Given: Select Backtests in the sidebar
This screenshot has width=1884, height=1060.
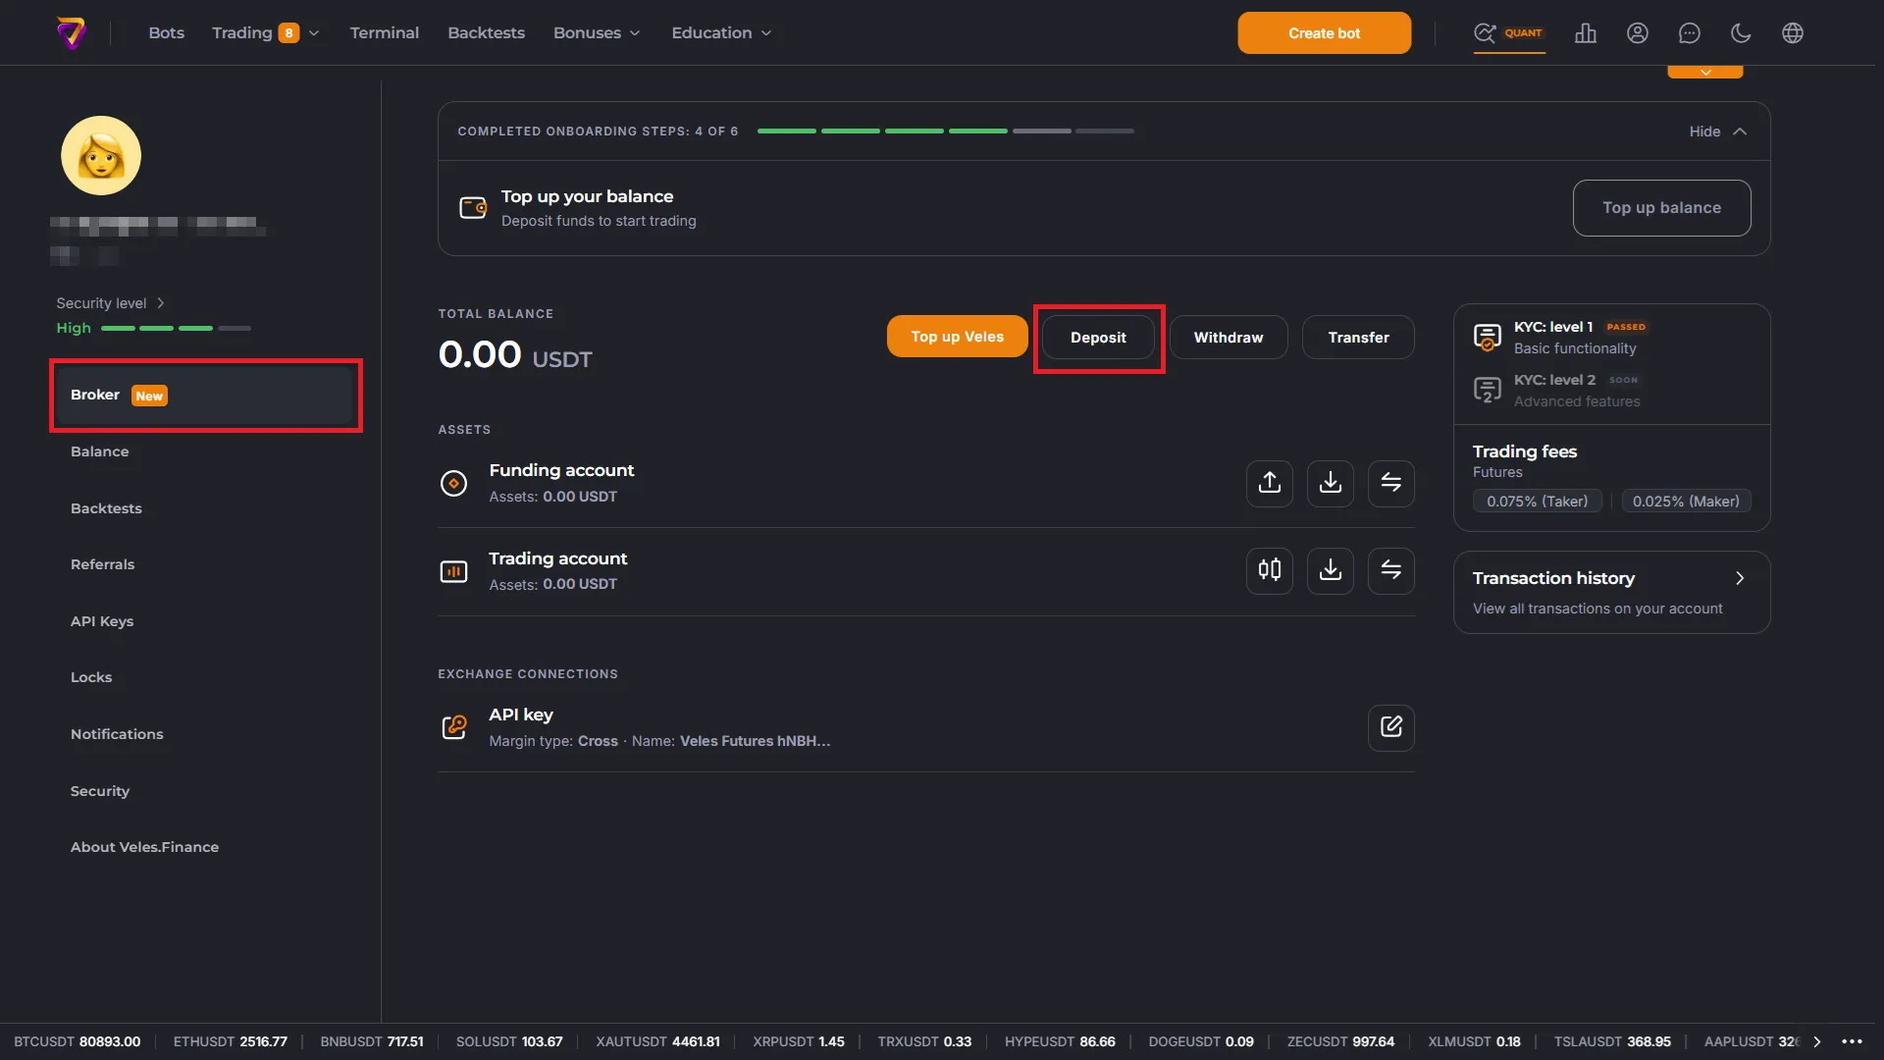Looking at the screenshot, I should [106, 508].
